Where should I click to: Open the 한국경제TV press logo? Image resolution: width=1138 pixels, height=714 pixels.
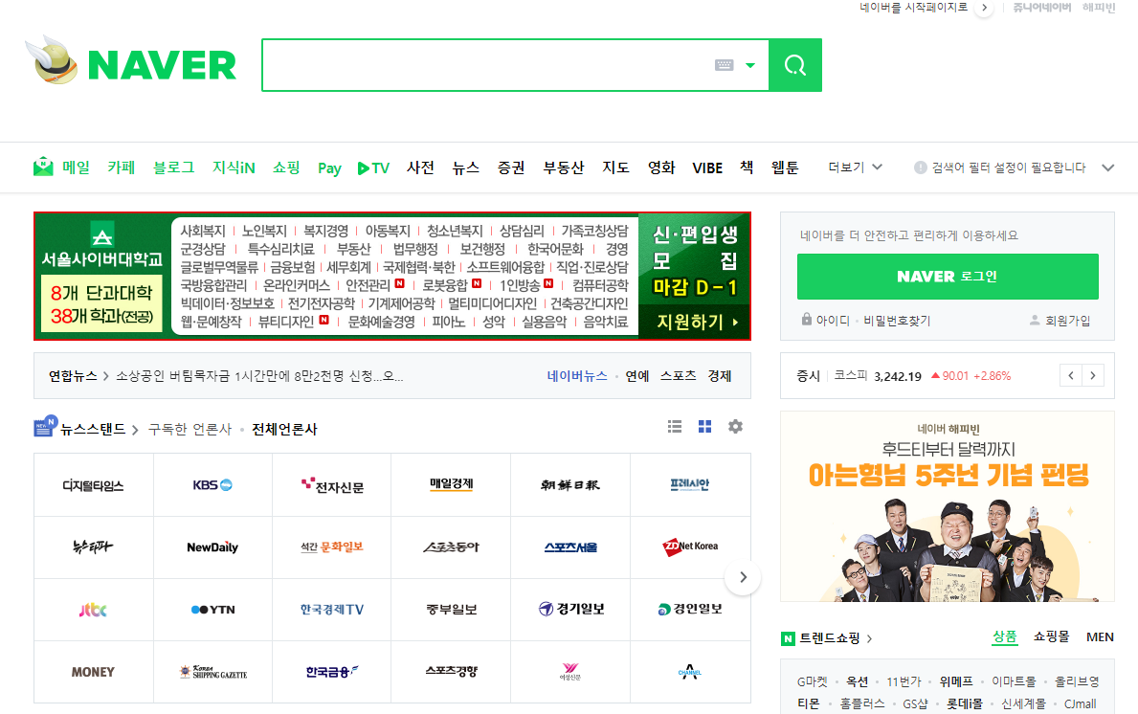click(332, 610)
